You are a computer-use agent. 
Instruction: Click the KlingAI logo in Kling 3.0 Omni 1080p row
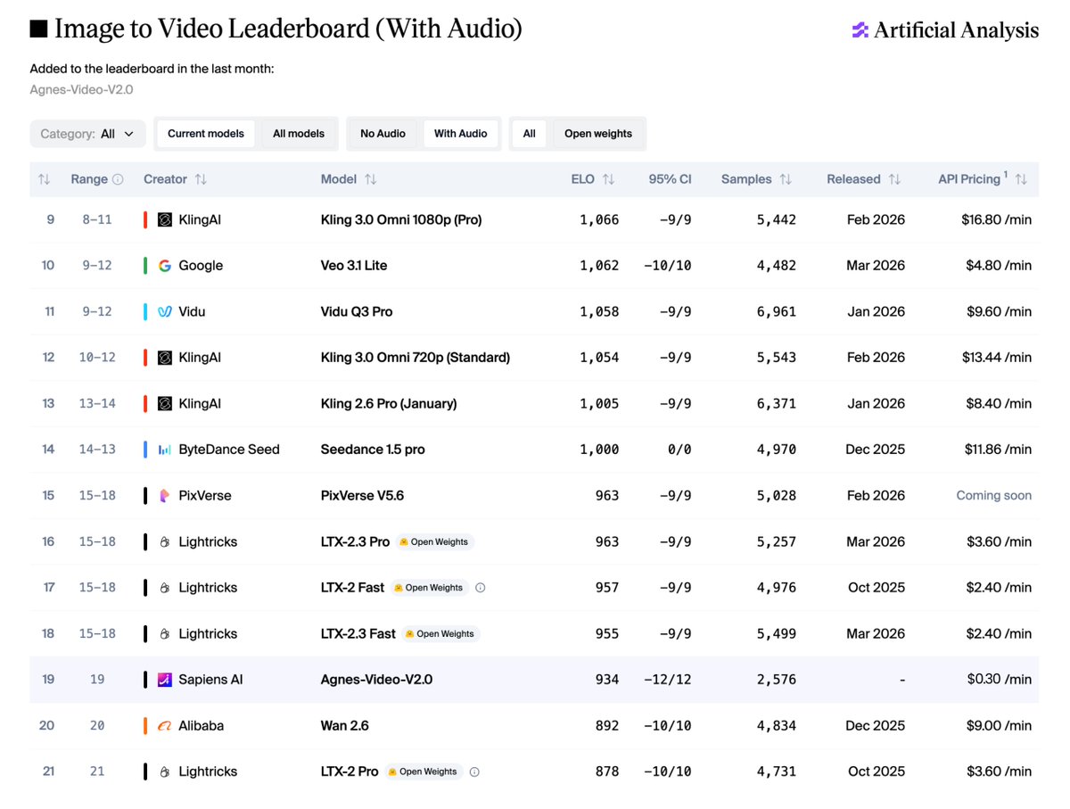click(x=165, y=219)
